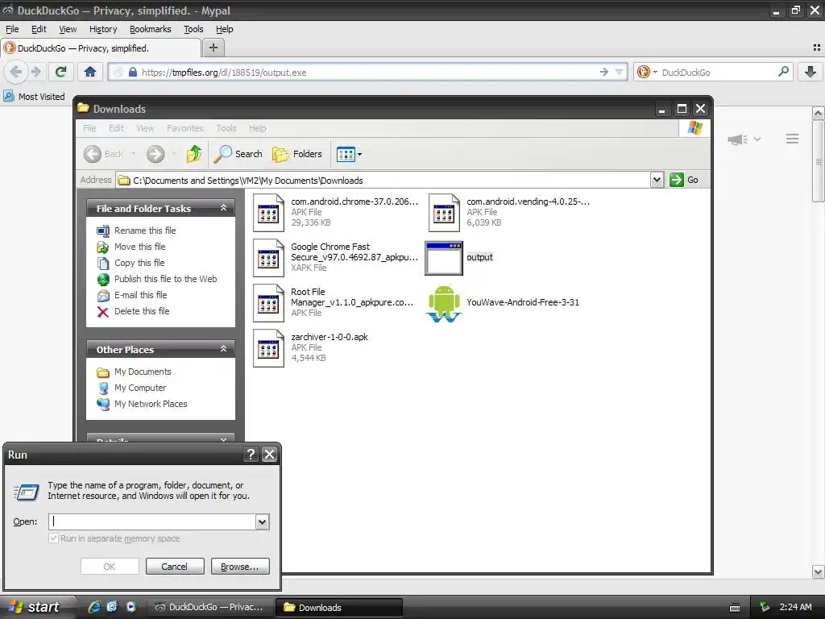This screenshot has height=619, width=825.
Task: Switch to Downloads taskbar button
Action: [x=340, y=607]
